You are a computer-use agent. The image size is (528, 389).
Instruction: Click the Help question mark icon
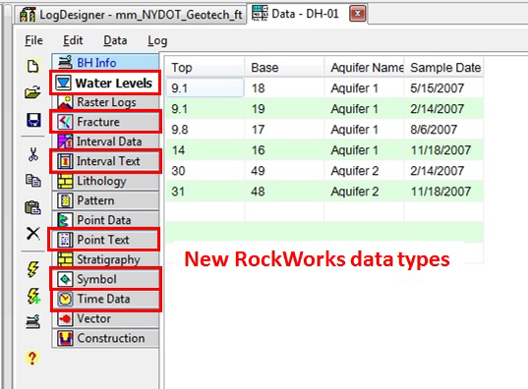click(x=32, y=358)
